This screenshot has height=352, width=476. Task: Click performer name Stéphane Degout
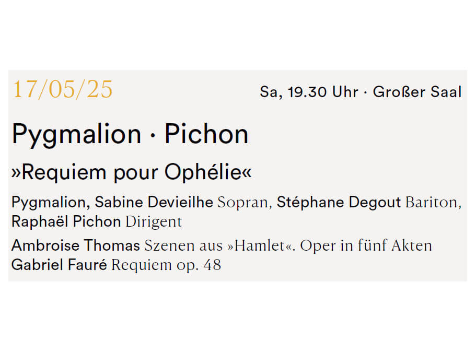pyautogui.click(x=339, y=202)
